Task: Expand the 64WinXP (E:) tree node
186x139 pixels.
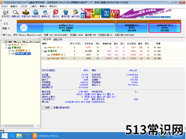Action: (10, 54)
